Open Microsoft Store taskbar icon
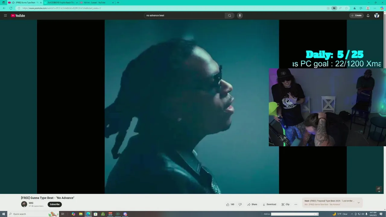Screen dimensions: 386x217 96,214
